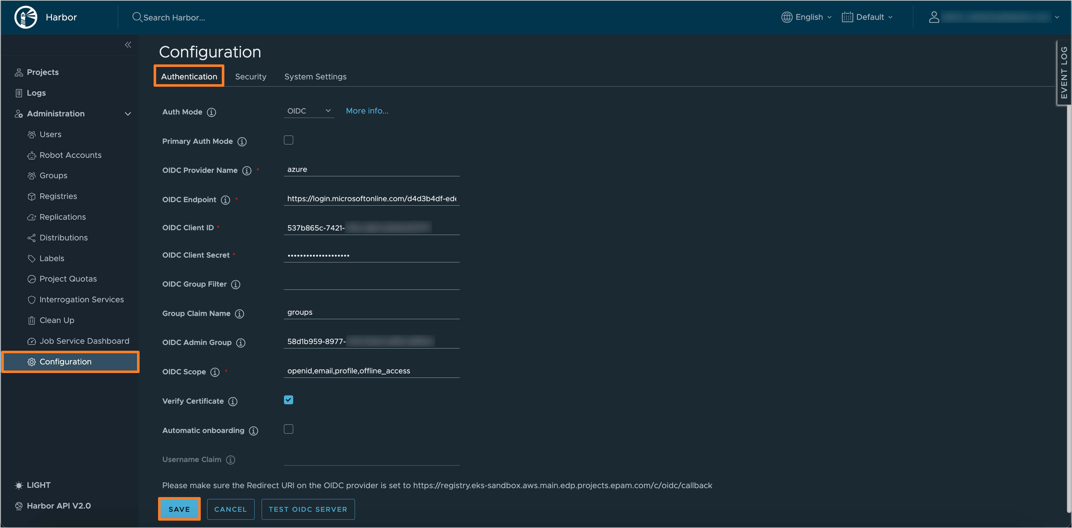Click into the Search Harbor field
This screenshot has height=528, width=1072.
174,18
